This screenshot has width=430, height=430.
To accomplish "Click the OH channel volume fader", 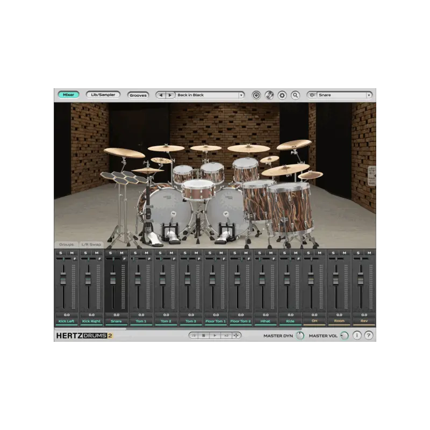I will 311,278.
